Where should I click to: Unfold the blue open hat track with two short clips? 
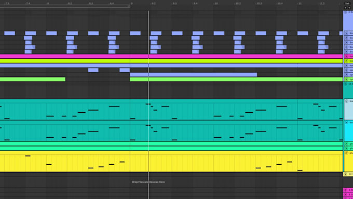click(x=347, y=70)
